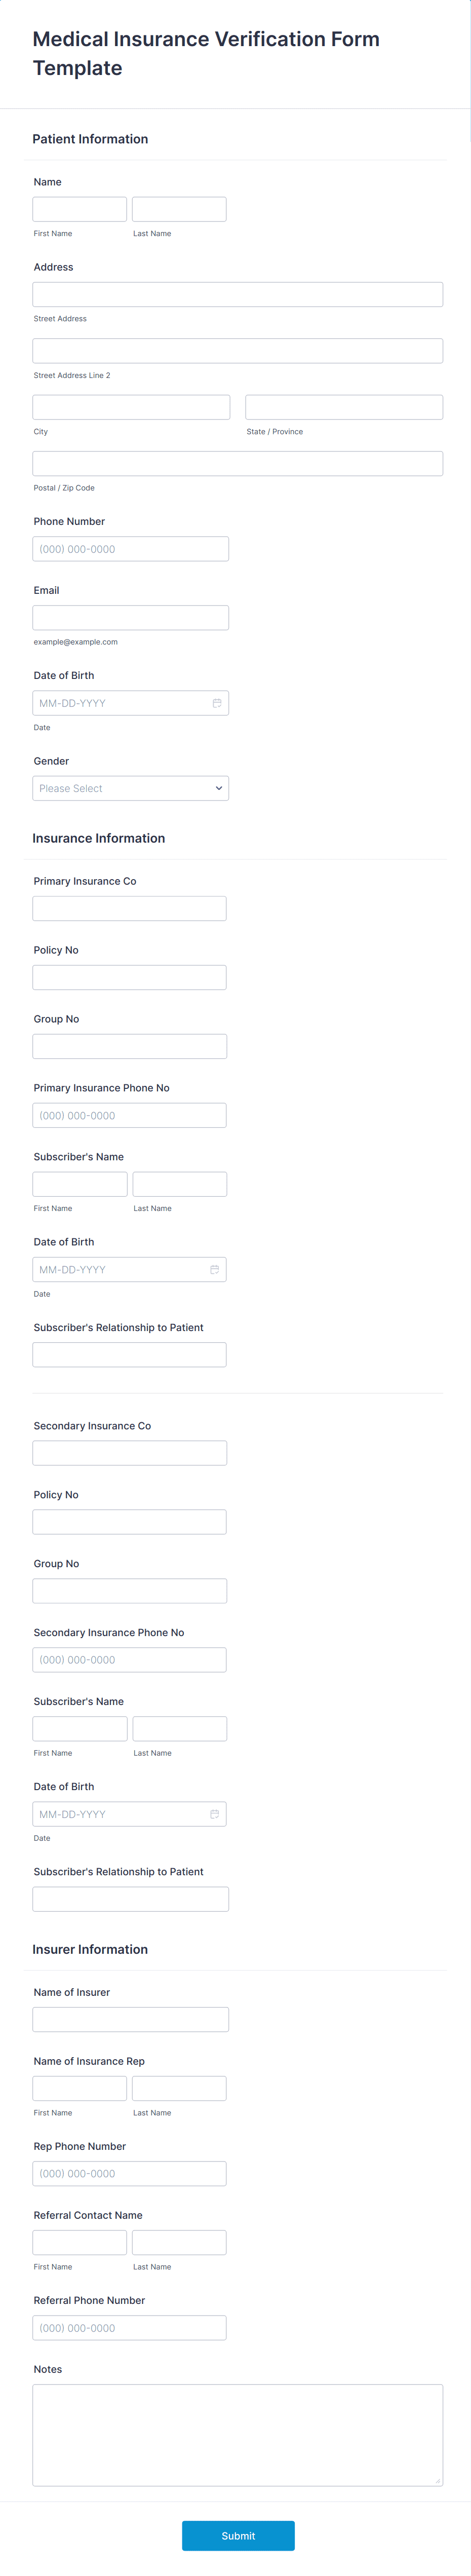
Task: Expand the Please Select gender chevron
Action: point(218,788)
